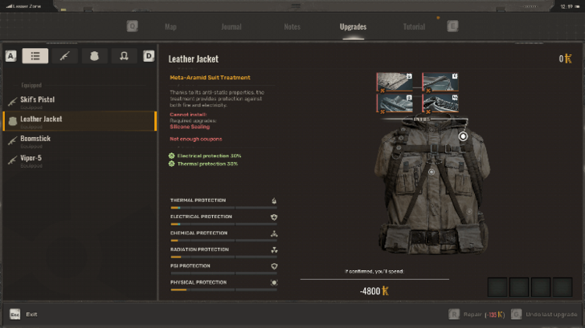Click the Radiation Protection trefoil icon
The height and width of the screenshot is (328, 585).
point(274,250)
